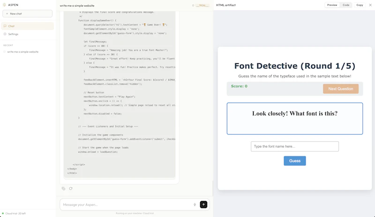Submit the answer with the Guess button
This screenshot has width=375, height=217.
295,161
